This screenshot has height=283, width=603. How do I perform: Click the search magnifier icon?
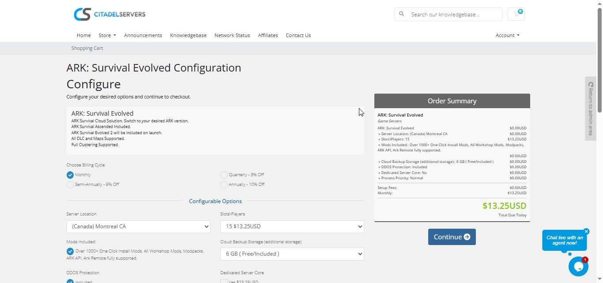[402, 14]
